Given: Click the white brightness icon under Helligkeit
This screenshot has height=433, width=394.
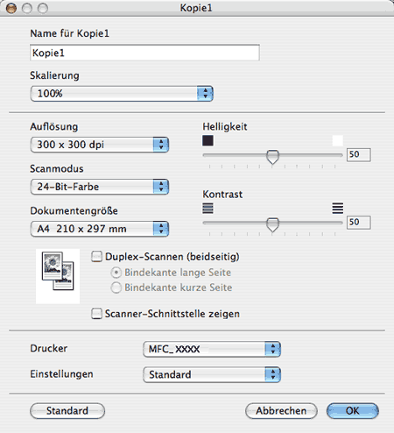Looking at the screenshot, I should tap(337, 140).
